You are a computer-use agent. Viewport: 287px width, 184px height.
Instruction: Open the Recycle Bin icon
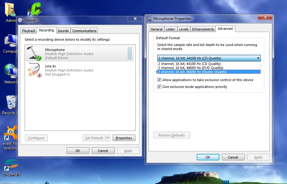11,102
